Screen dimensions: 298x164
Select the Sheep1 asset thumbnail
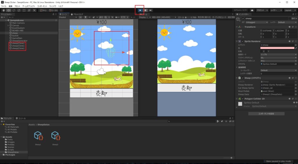[38, 136]
